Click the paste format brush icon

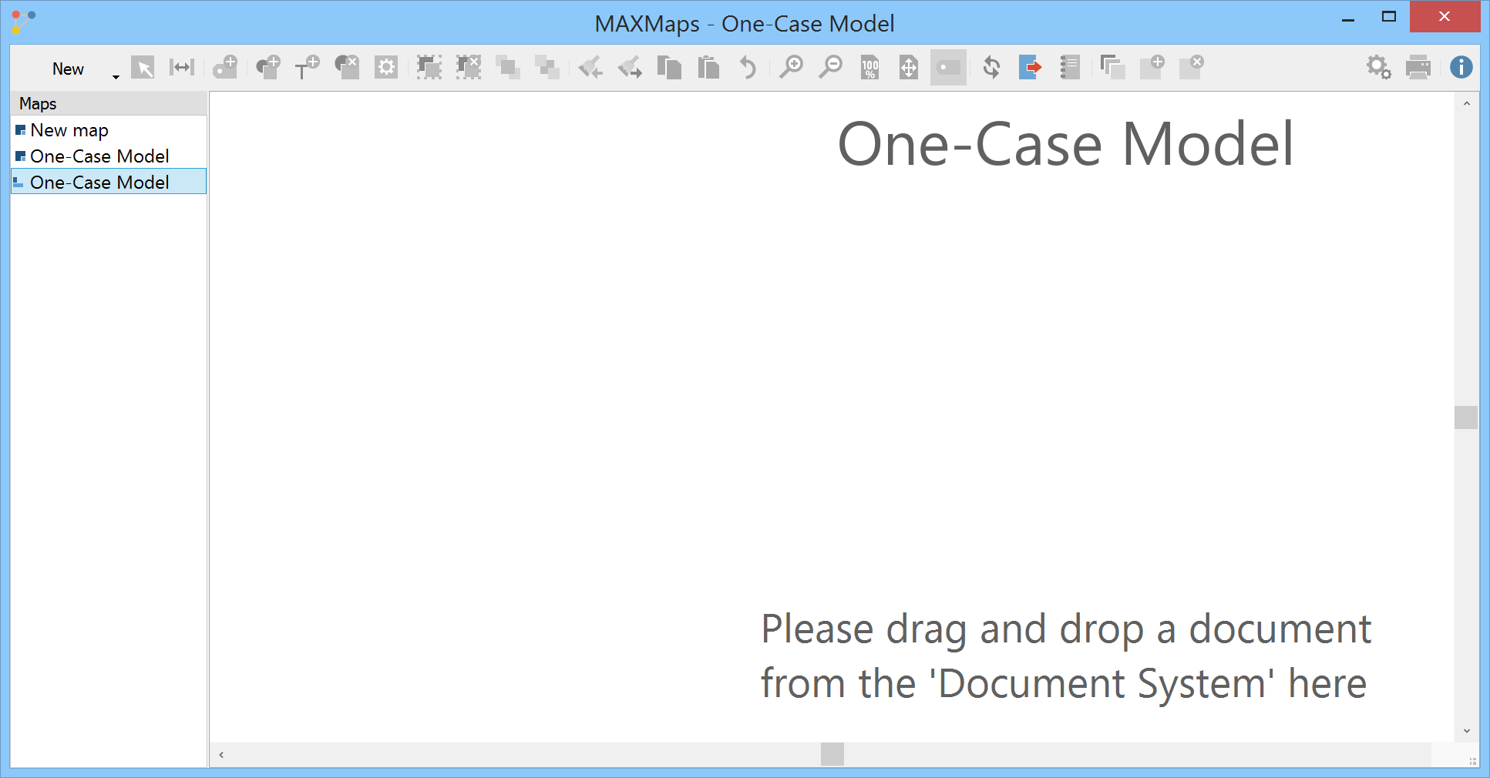630,68
